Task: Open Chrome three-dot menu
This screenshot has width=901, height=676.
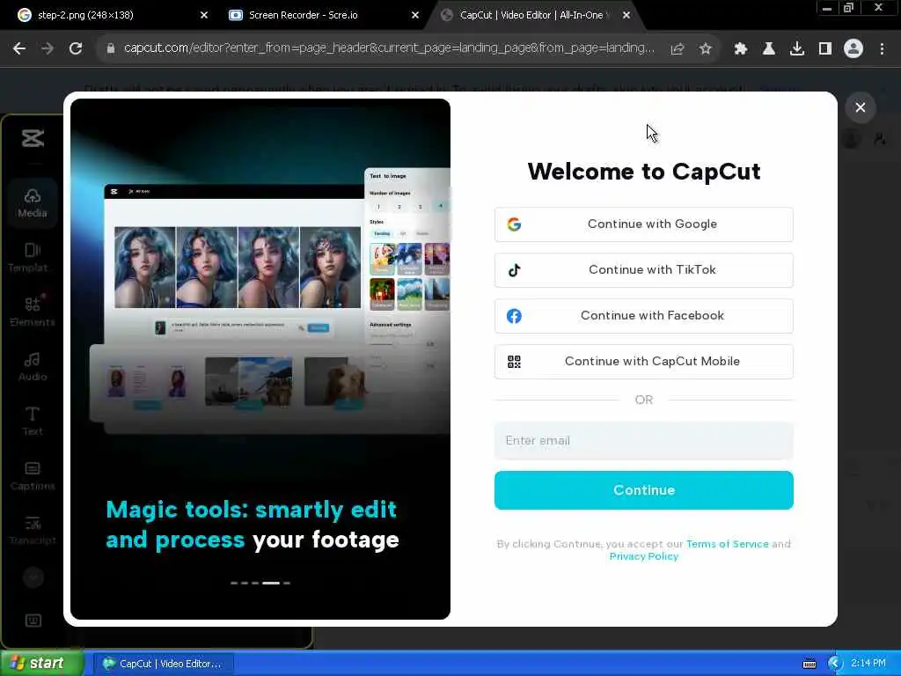Action: pyautogui.click(x=882, y=49)
